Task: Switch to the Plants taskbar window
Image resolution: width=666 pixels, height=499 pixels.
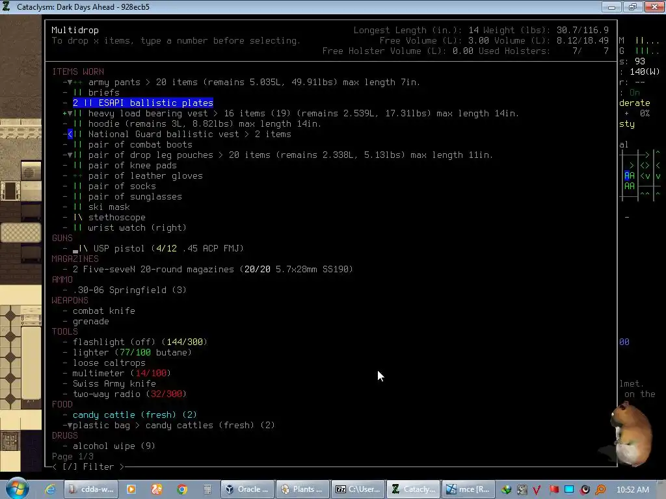Action: (x=302, y=489)
